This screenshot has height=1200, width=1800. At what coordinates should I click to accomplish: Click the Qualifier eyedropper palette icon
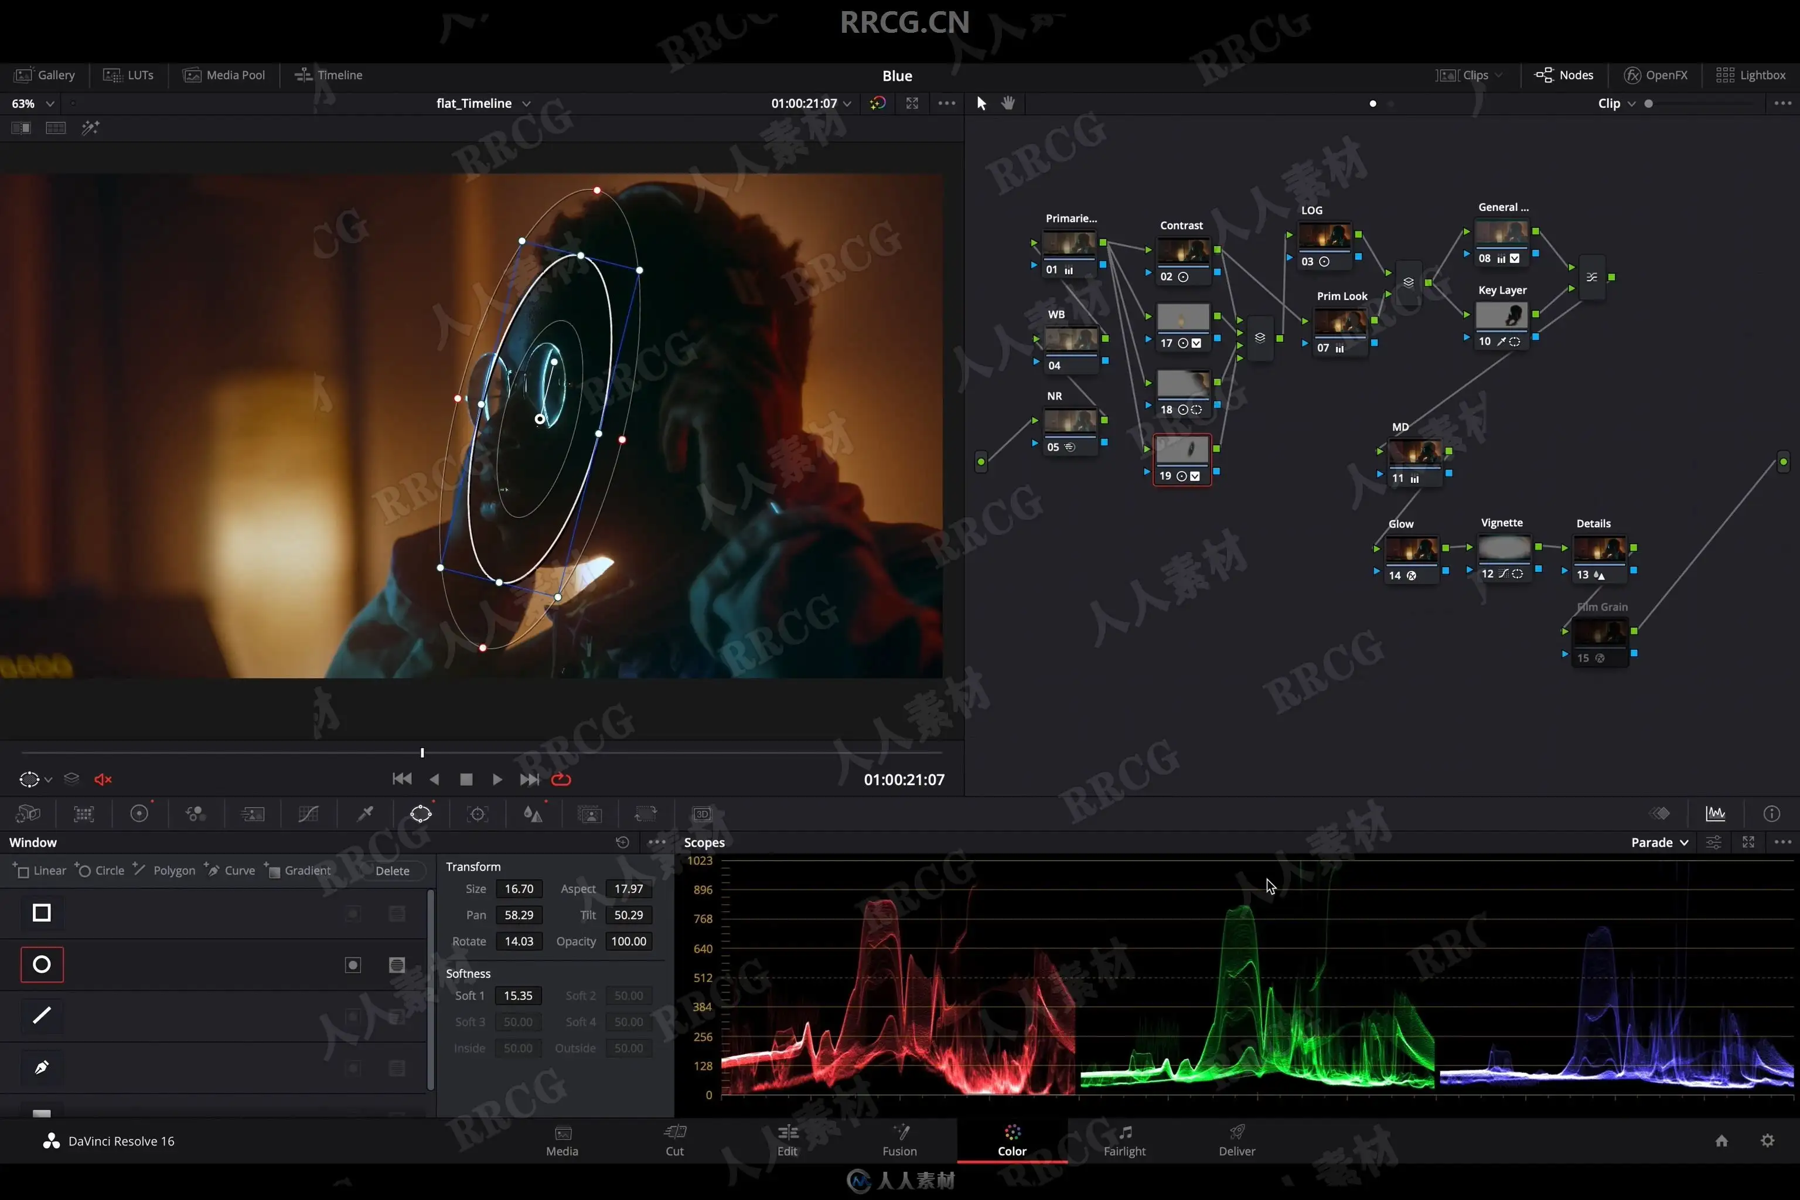tap(365, 813)
